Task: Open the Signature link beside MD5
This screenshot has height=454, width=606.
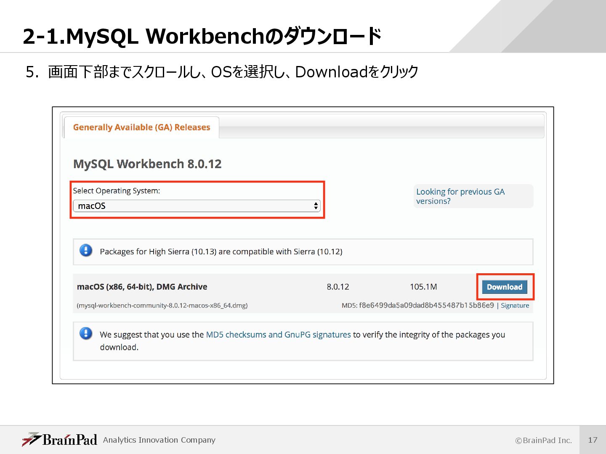Action: (515, 306)
